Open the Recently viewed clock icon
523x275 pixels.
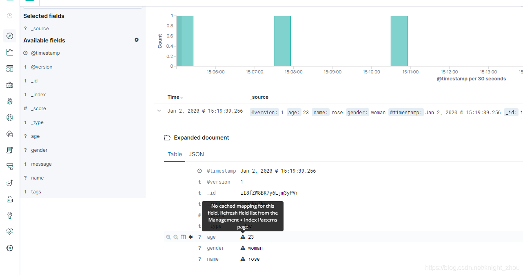(x=10, y=16)
